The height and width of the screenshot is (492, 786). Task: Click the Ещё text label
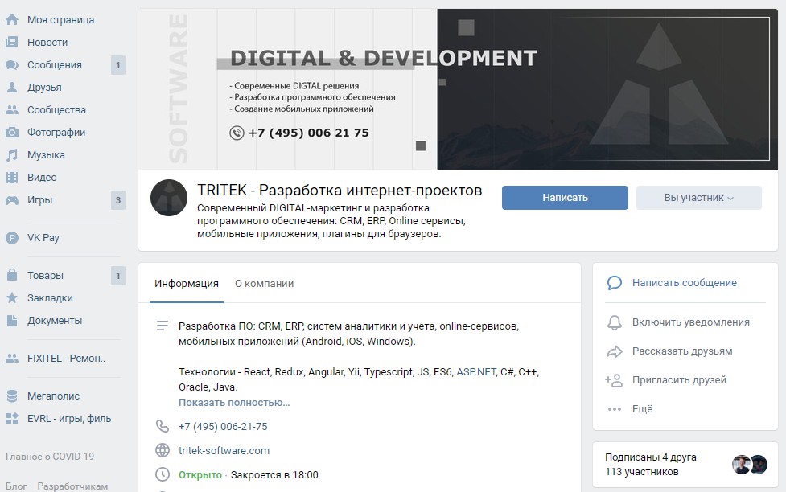[642, 409]
